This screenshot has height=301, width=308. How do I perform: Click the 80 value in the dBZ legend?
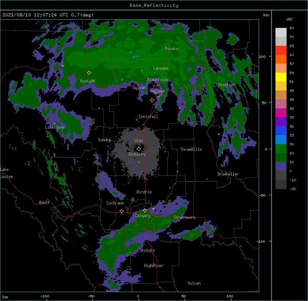pos(292,28)
